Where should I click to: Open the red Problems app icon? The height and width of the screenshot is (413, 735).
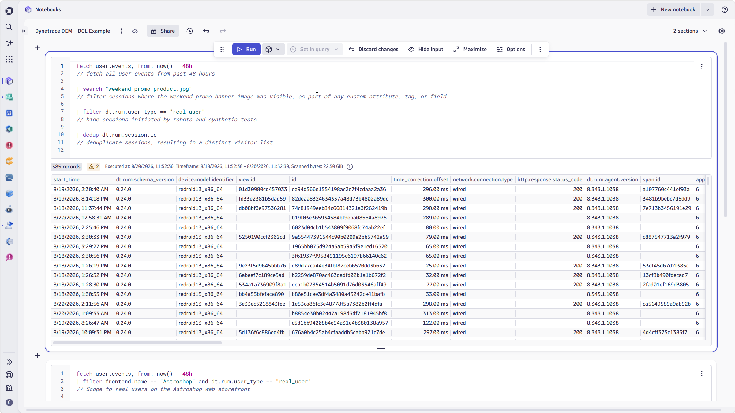click(9, 145)
